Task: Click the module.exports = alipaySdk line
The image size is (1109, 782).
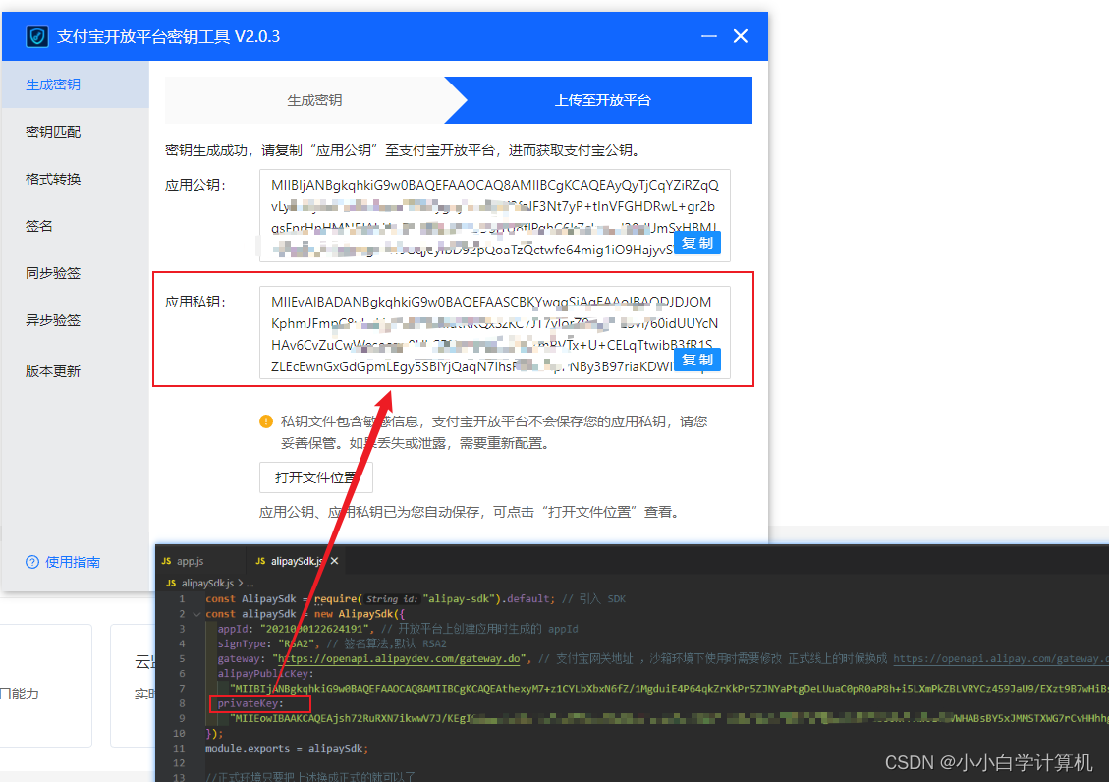Action: (287, 748)
